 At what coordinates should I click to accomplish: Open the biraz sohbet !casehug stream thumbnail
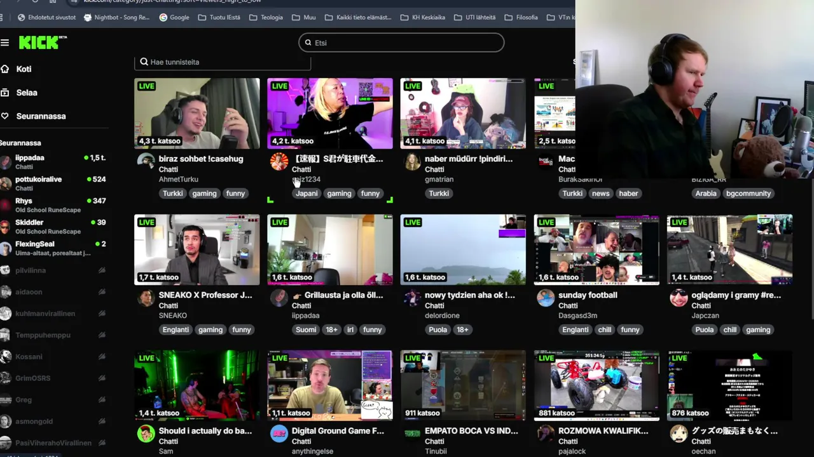197,113
